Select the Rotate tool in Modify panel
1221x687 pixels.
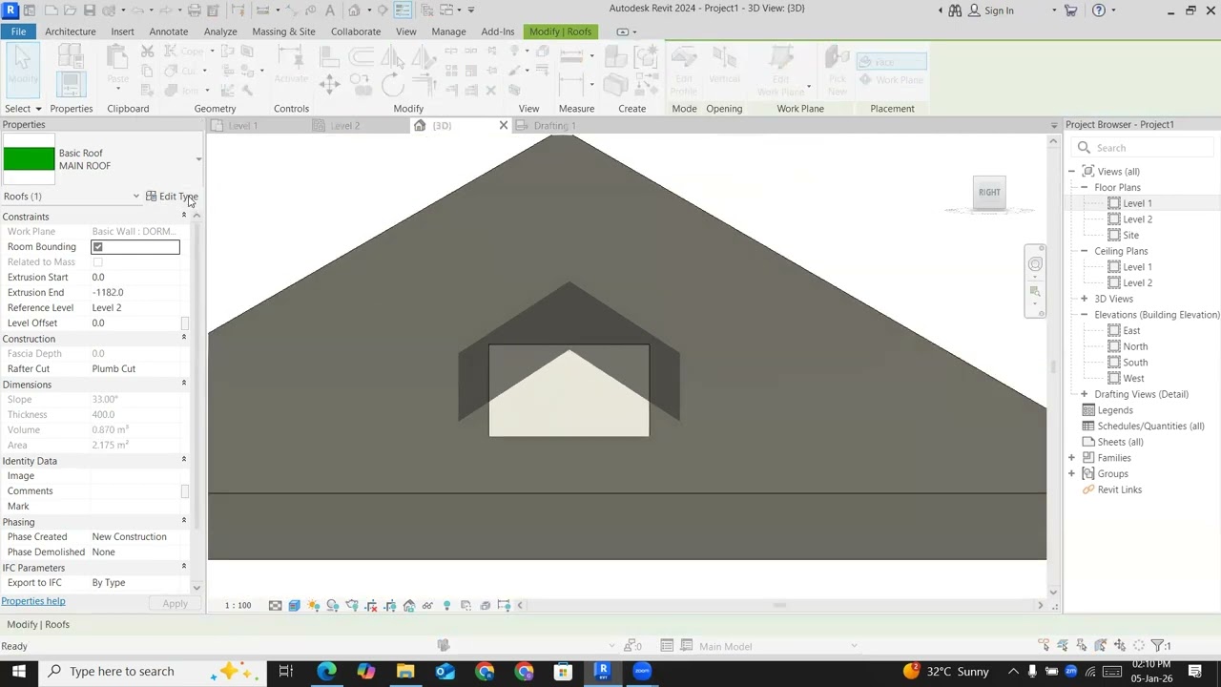[x=392, y=85]
